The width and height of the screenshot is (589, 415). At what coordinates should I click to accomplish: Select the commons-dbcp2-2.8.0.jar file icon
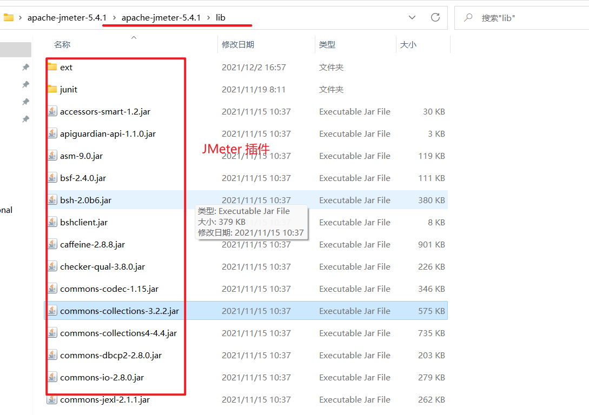(x=52, y=355)
